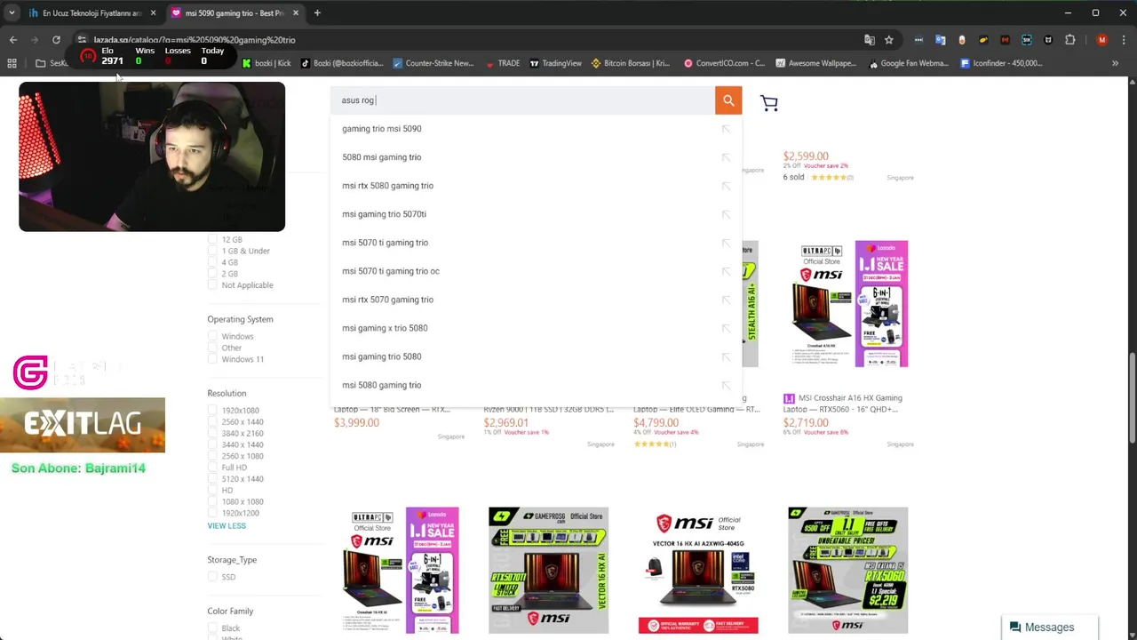
Task: Select suggestion msi 5070 ti gaming trio
Action: 385,243
